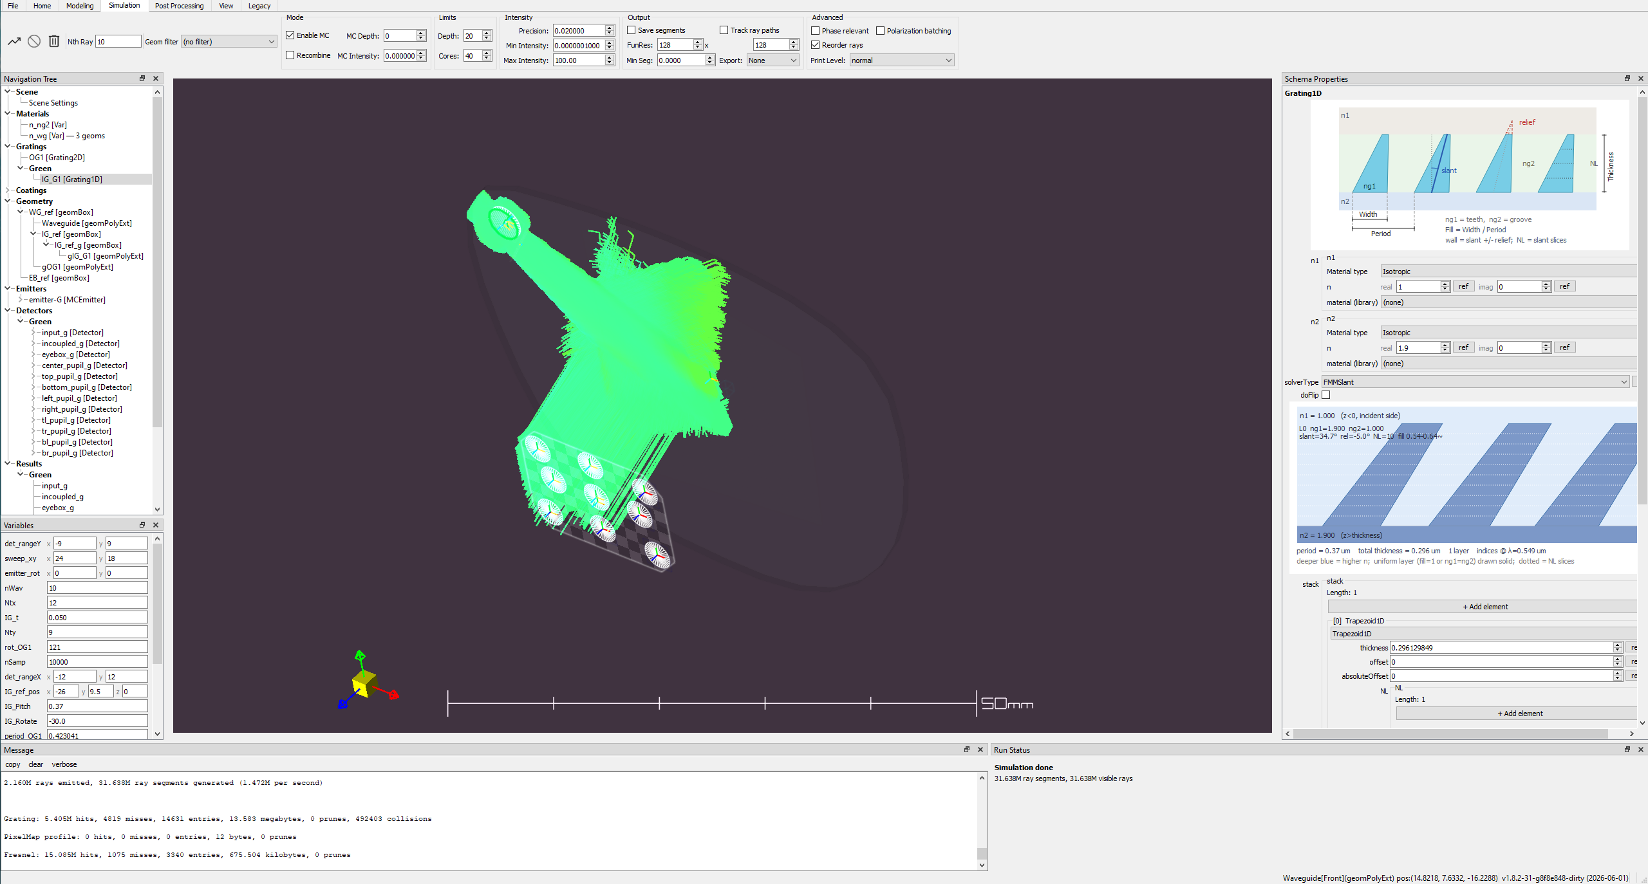Expand the input_g [Detector] node
Image resolution: width=1648 pixels, height=884 pixels.
[33, 332]
